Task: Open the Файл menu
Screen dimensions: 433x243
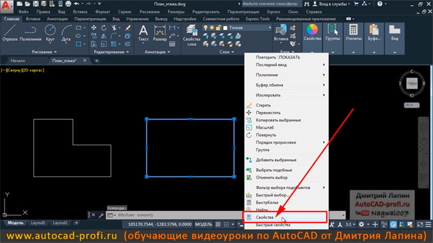Action: click(23, 12)
